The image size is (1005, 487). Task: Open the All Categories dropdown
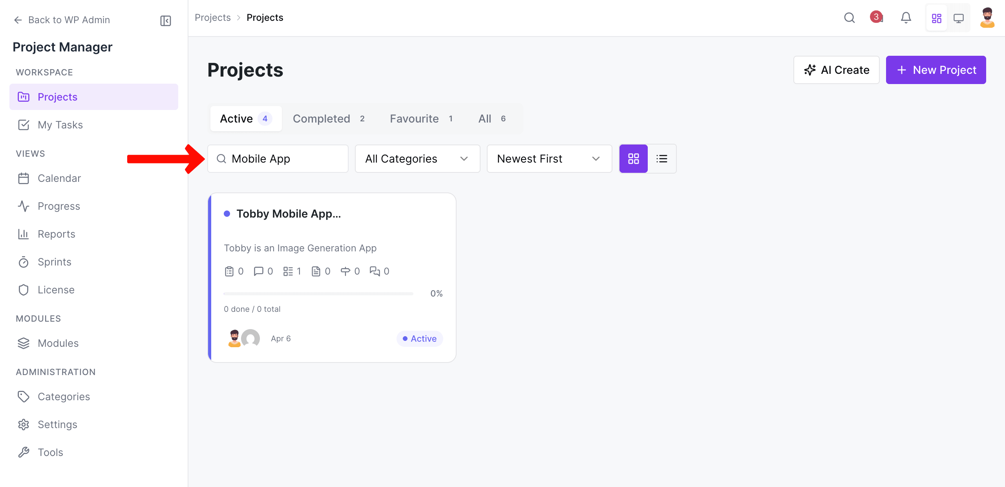417,158
